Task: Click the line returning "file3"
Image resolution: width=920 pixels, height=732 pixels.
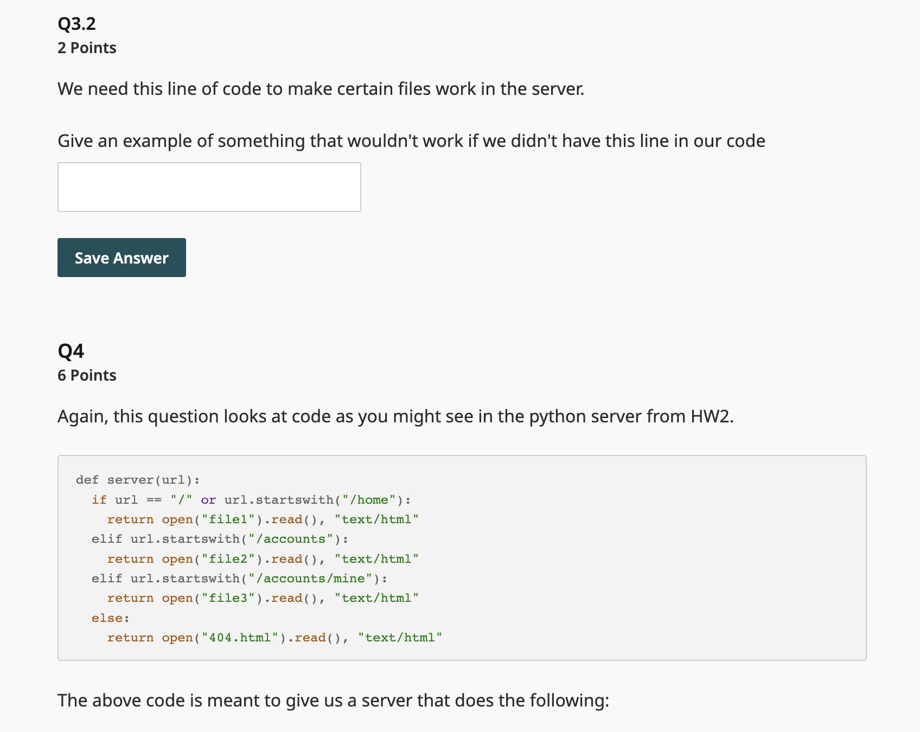Action: click(x=263, y=598)
